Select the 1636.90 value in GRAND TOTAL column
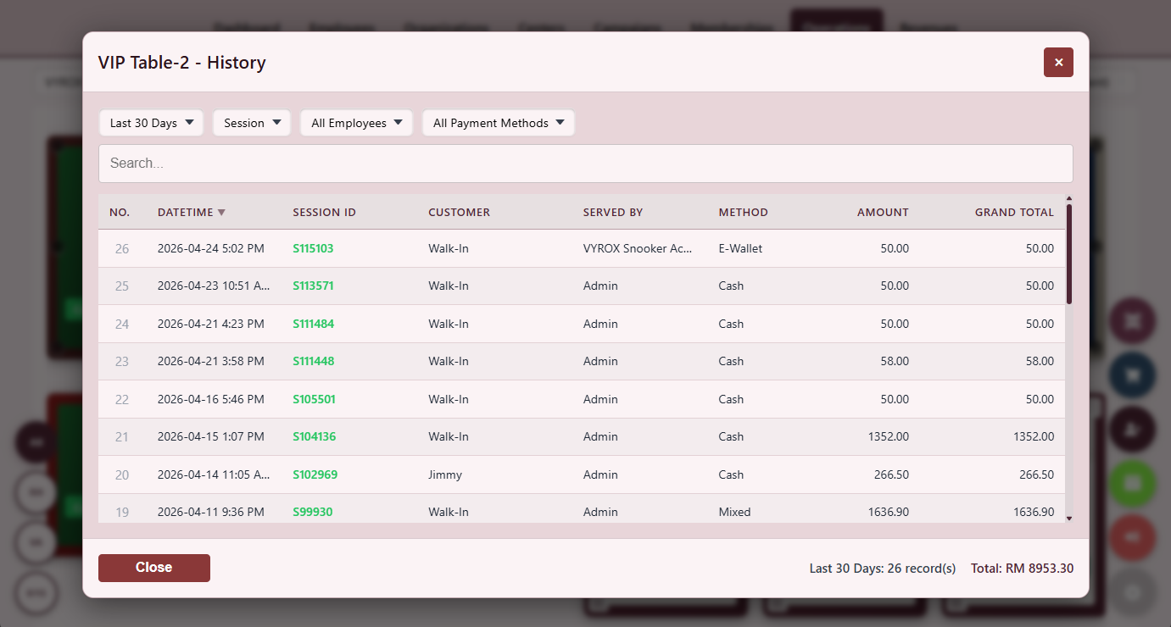 point(1034,513)
